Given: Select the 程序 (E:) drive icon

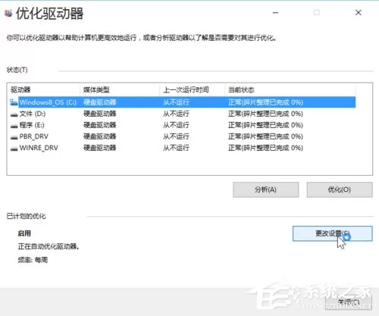Looking at the screenshot, I should pos(14,126).
